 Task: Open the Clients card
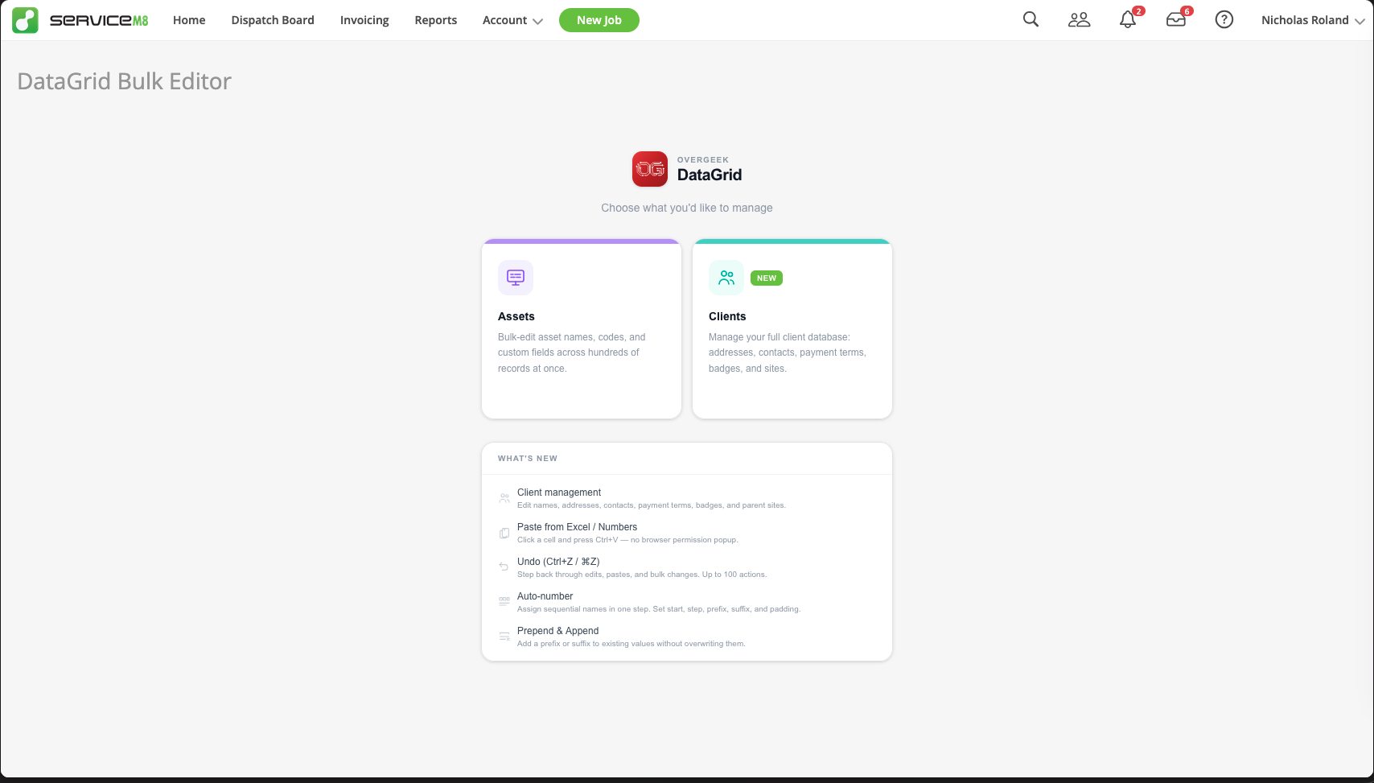(792, 328)
